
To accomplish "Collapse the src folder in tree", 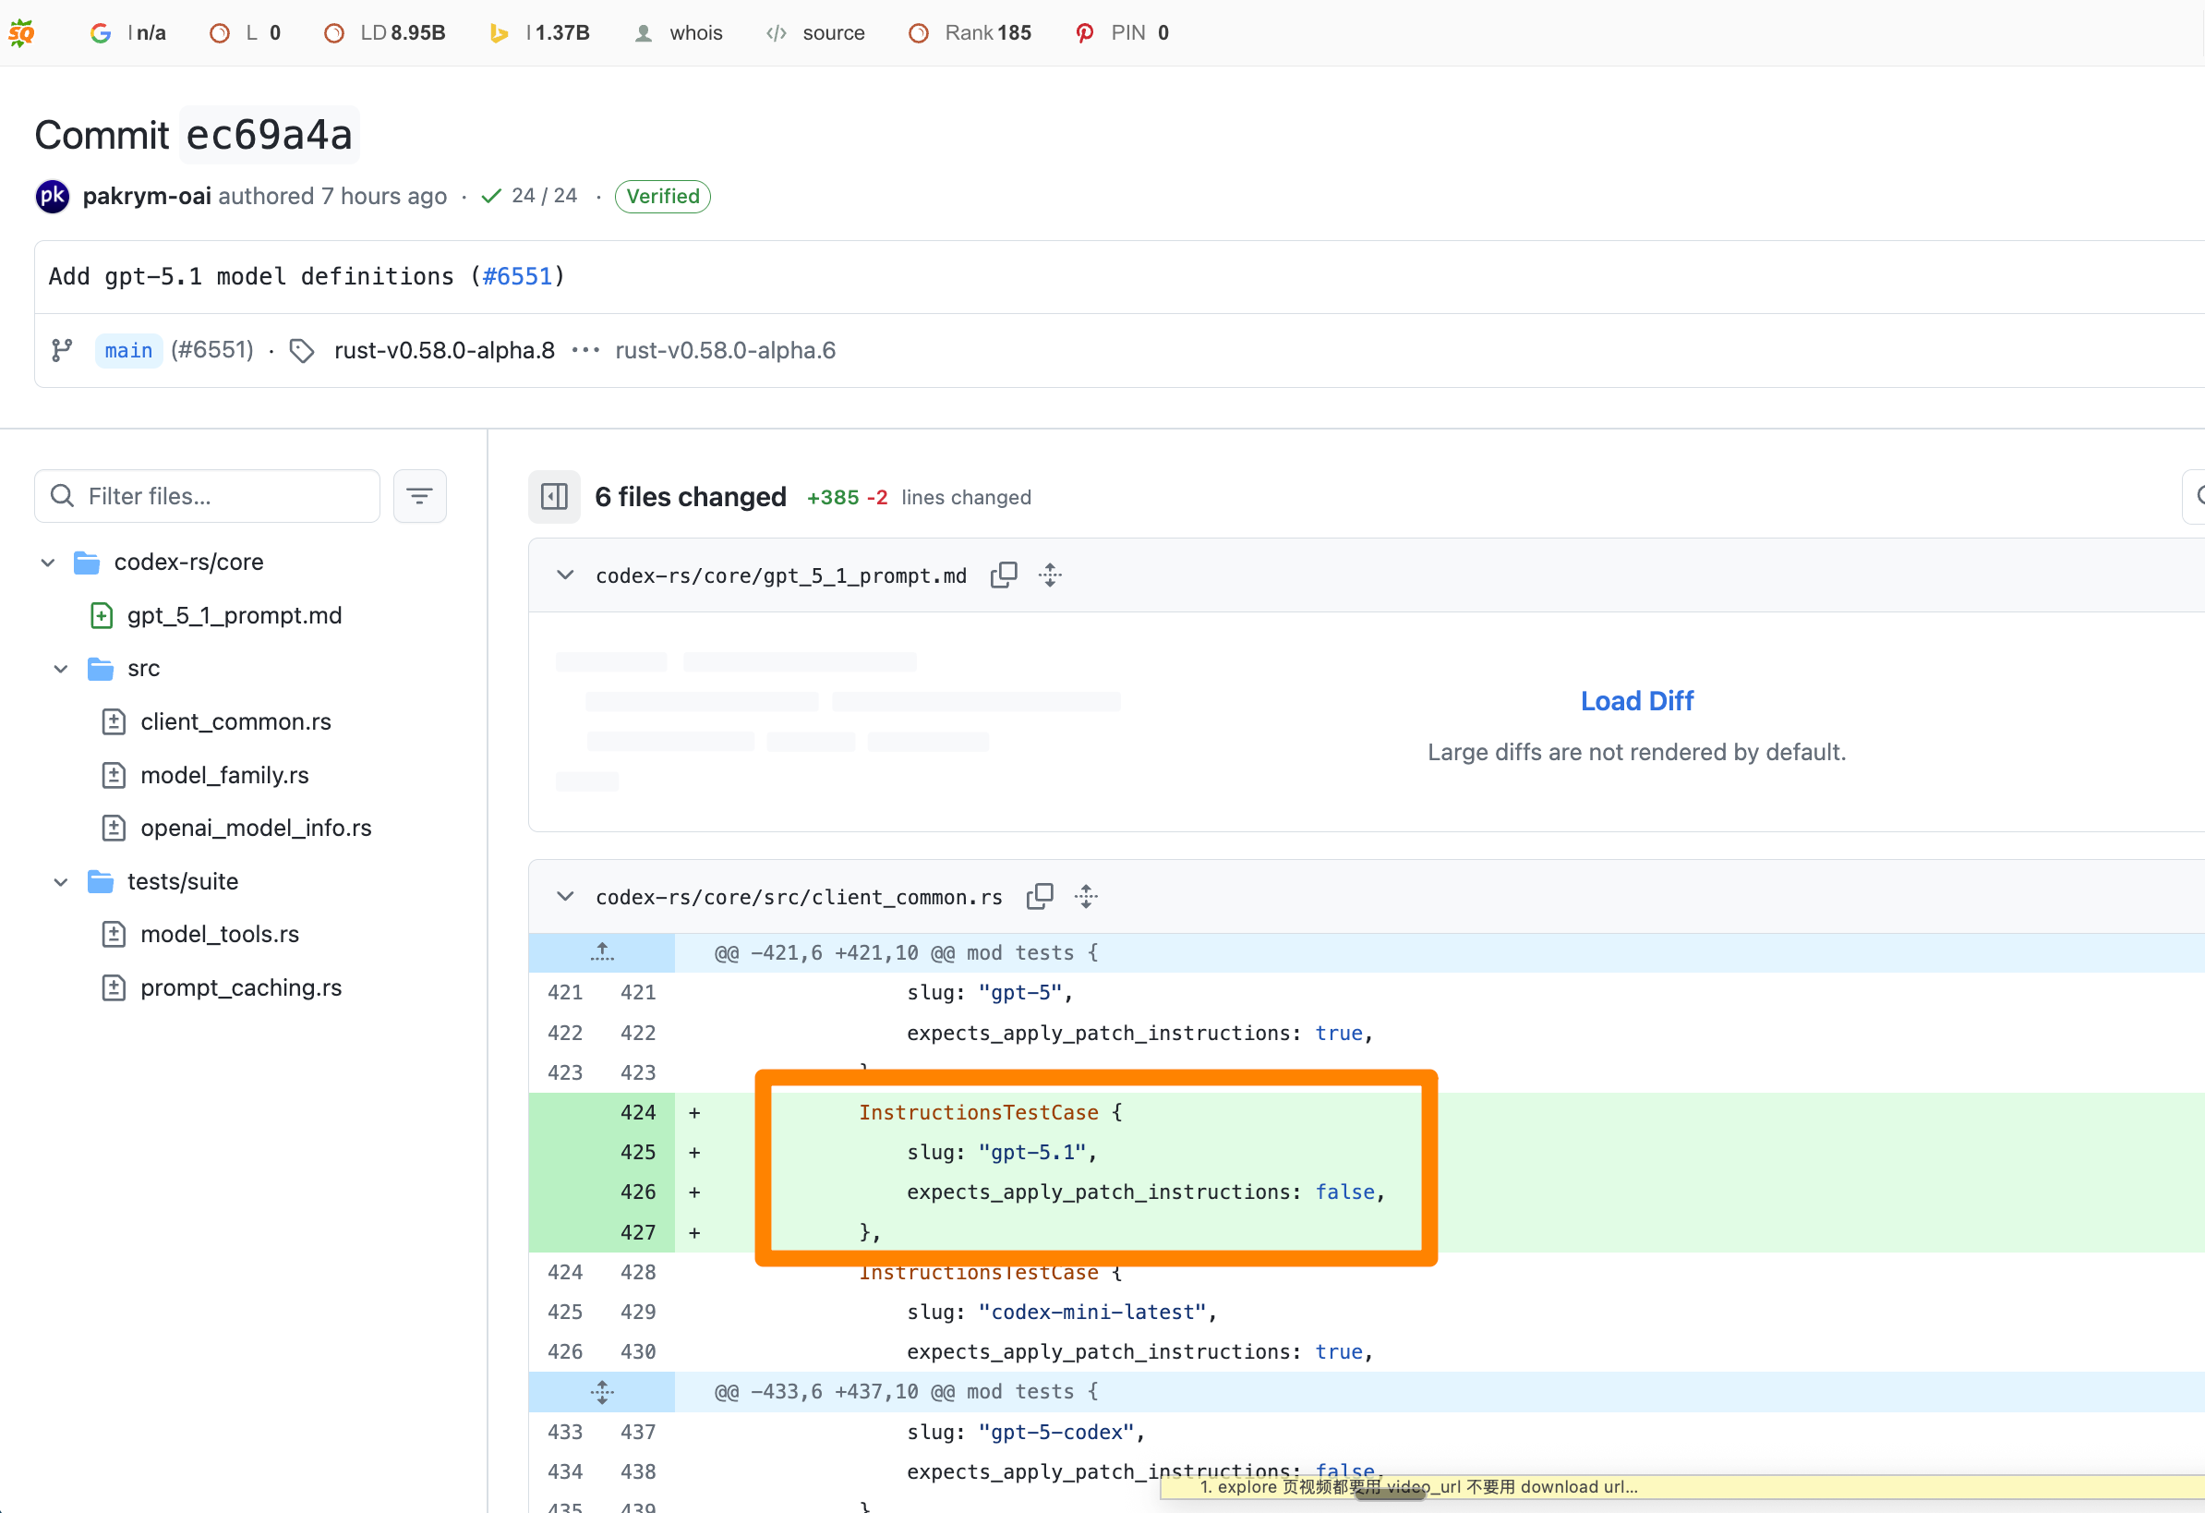I will pyautogui.click(x=62, y=668).
